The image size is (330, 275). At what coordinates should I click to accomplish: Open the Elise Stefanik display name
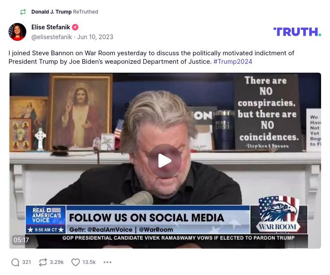(51, 27)
